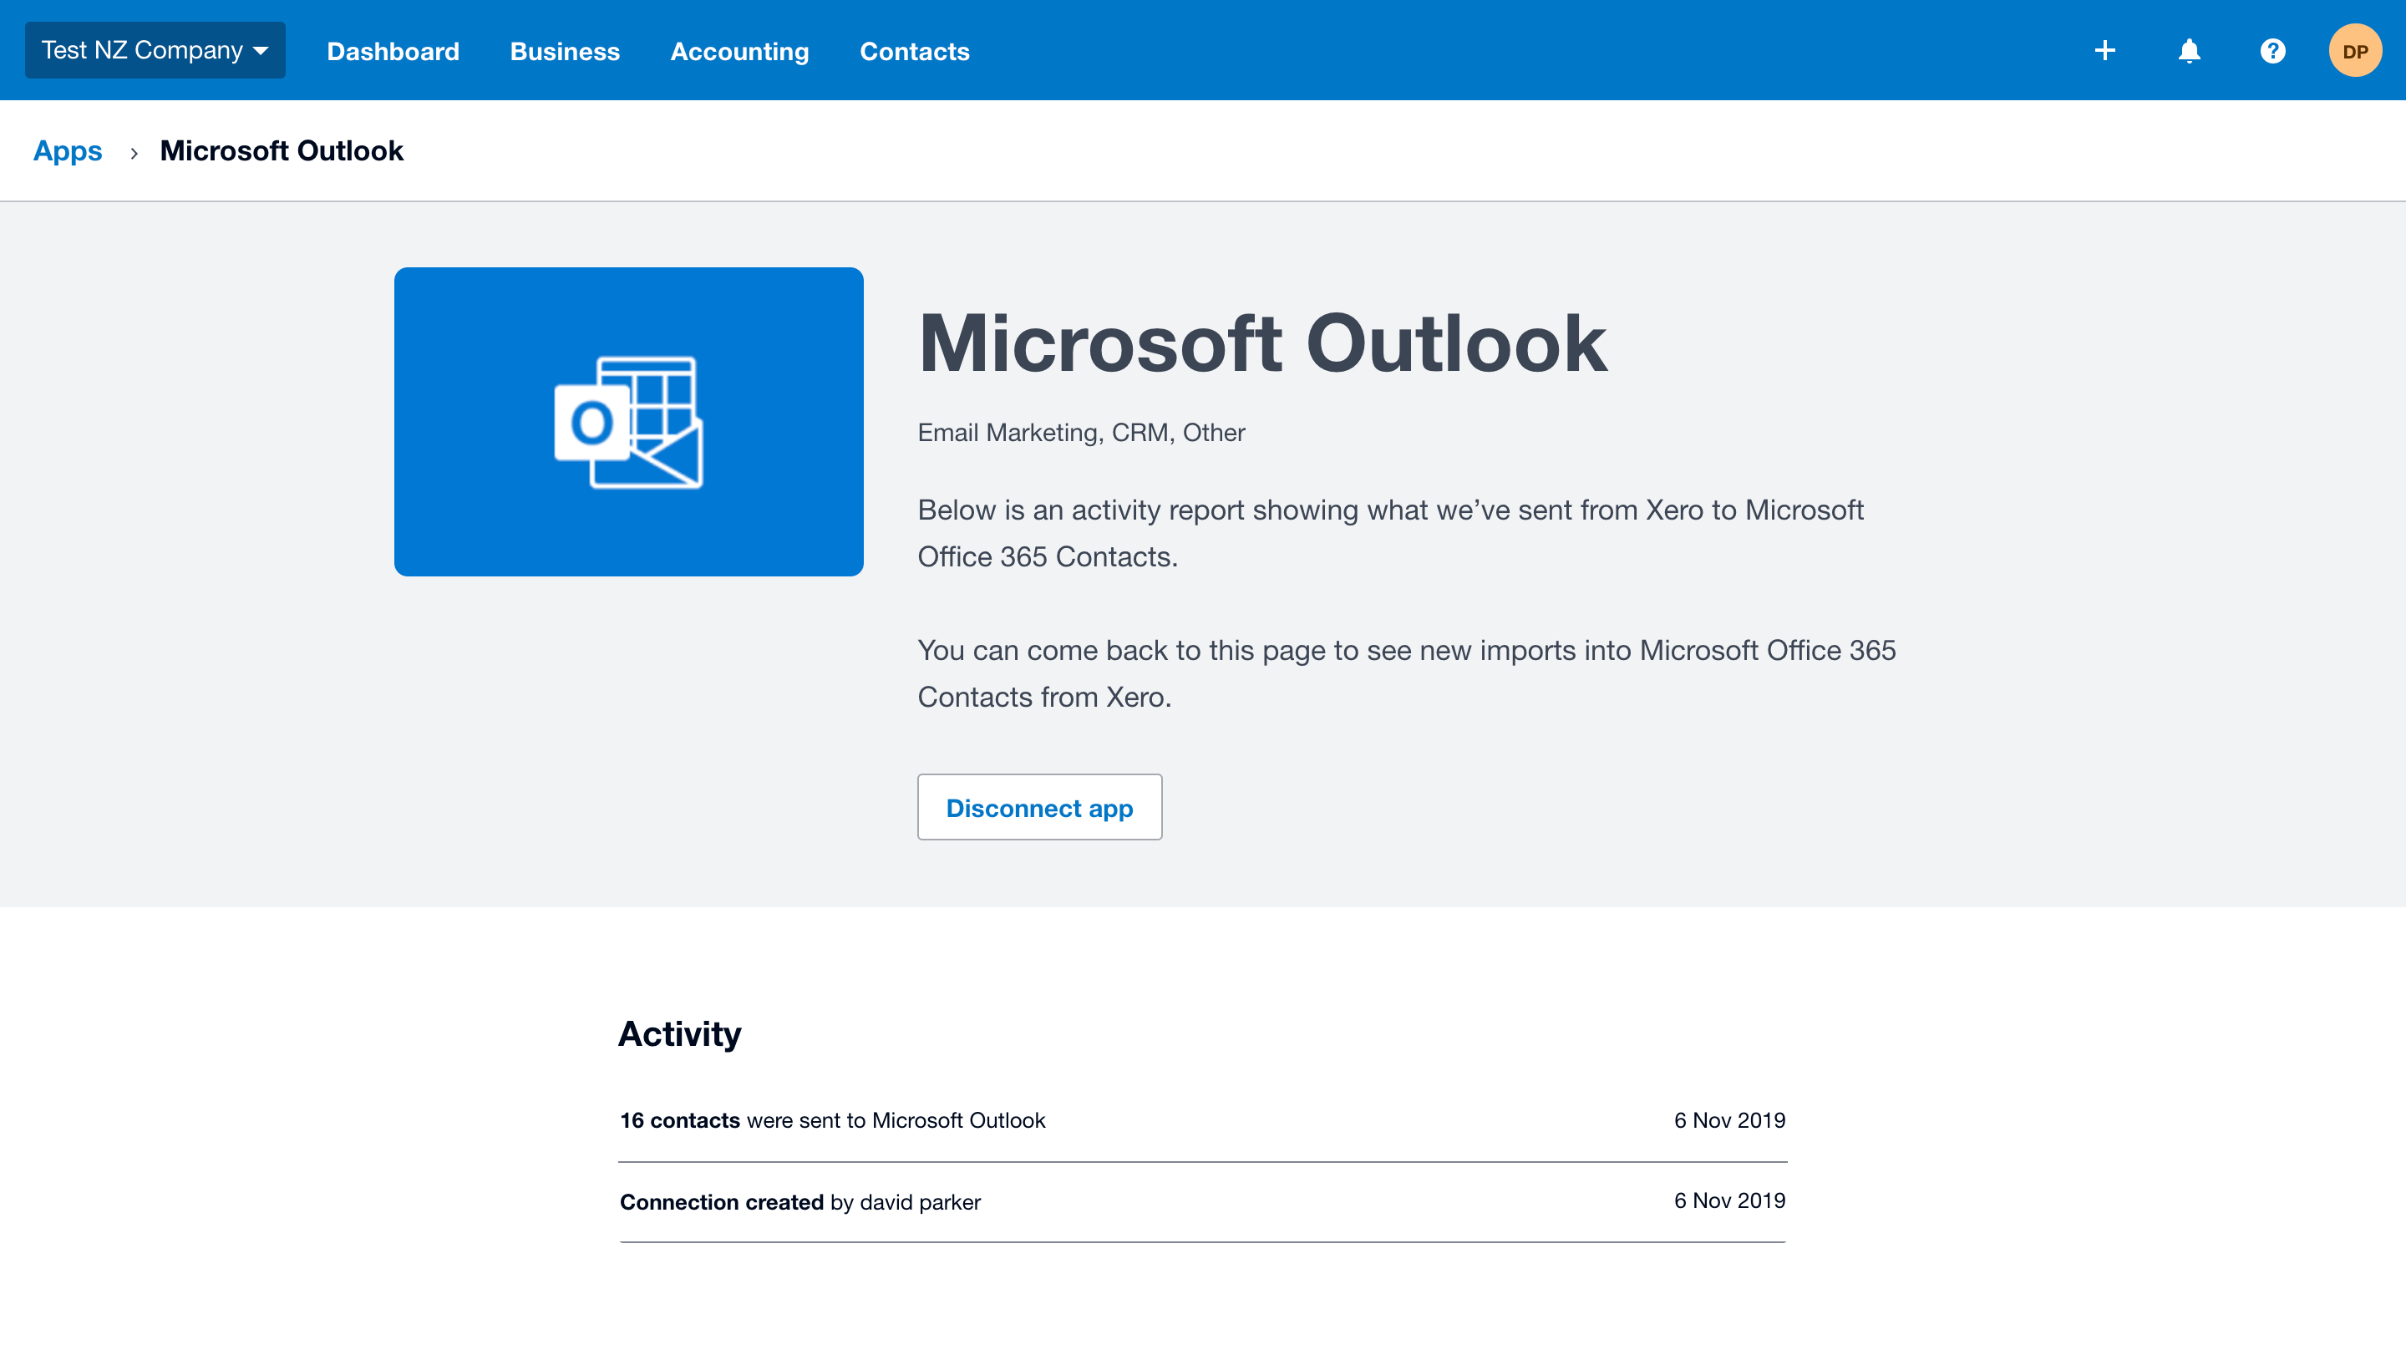Click the breadcrumb chevron separator
The image size is (2406, 1350).
tap(134, 153)
